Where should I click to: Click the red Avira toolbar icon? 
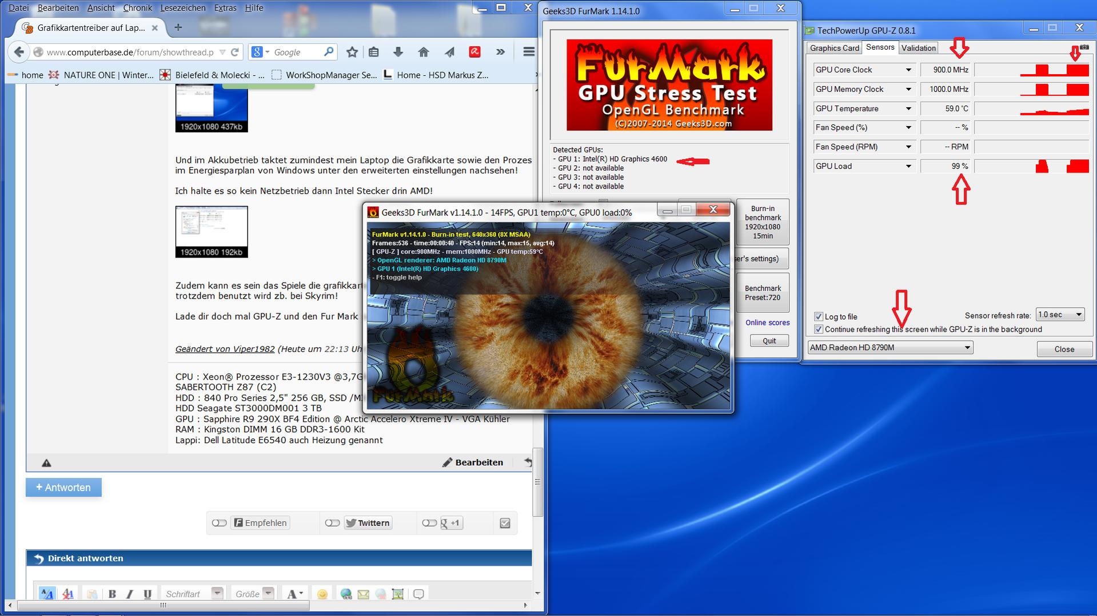[x=474, y=52]
